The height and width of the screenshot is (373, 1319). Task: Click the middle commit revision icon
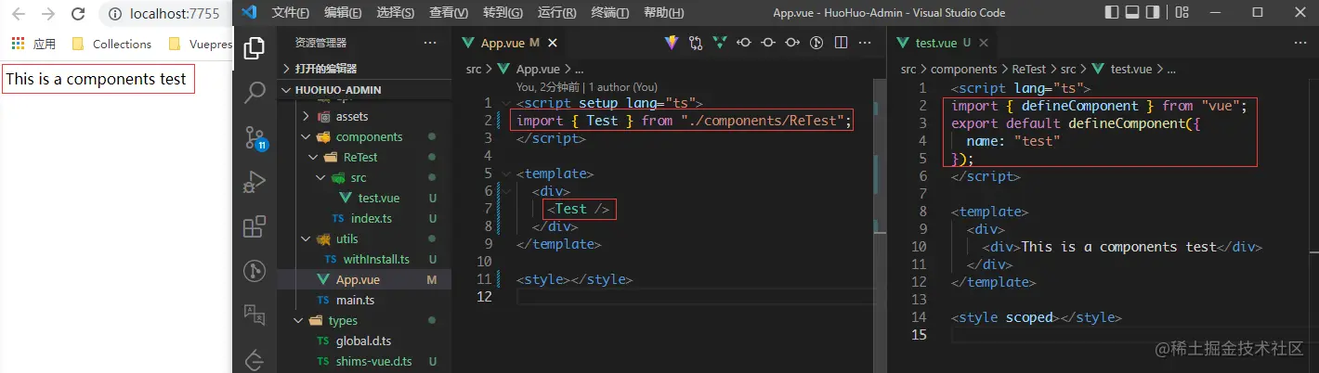click(x=768, y=43)
